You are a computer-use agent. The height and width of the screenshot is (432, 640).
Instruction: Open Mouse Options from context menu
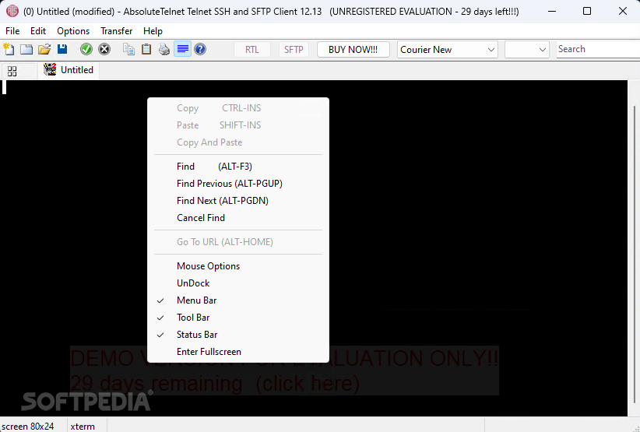(238, 266)
